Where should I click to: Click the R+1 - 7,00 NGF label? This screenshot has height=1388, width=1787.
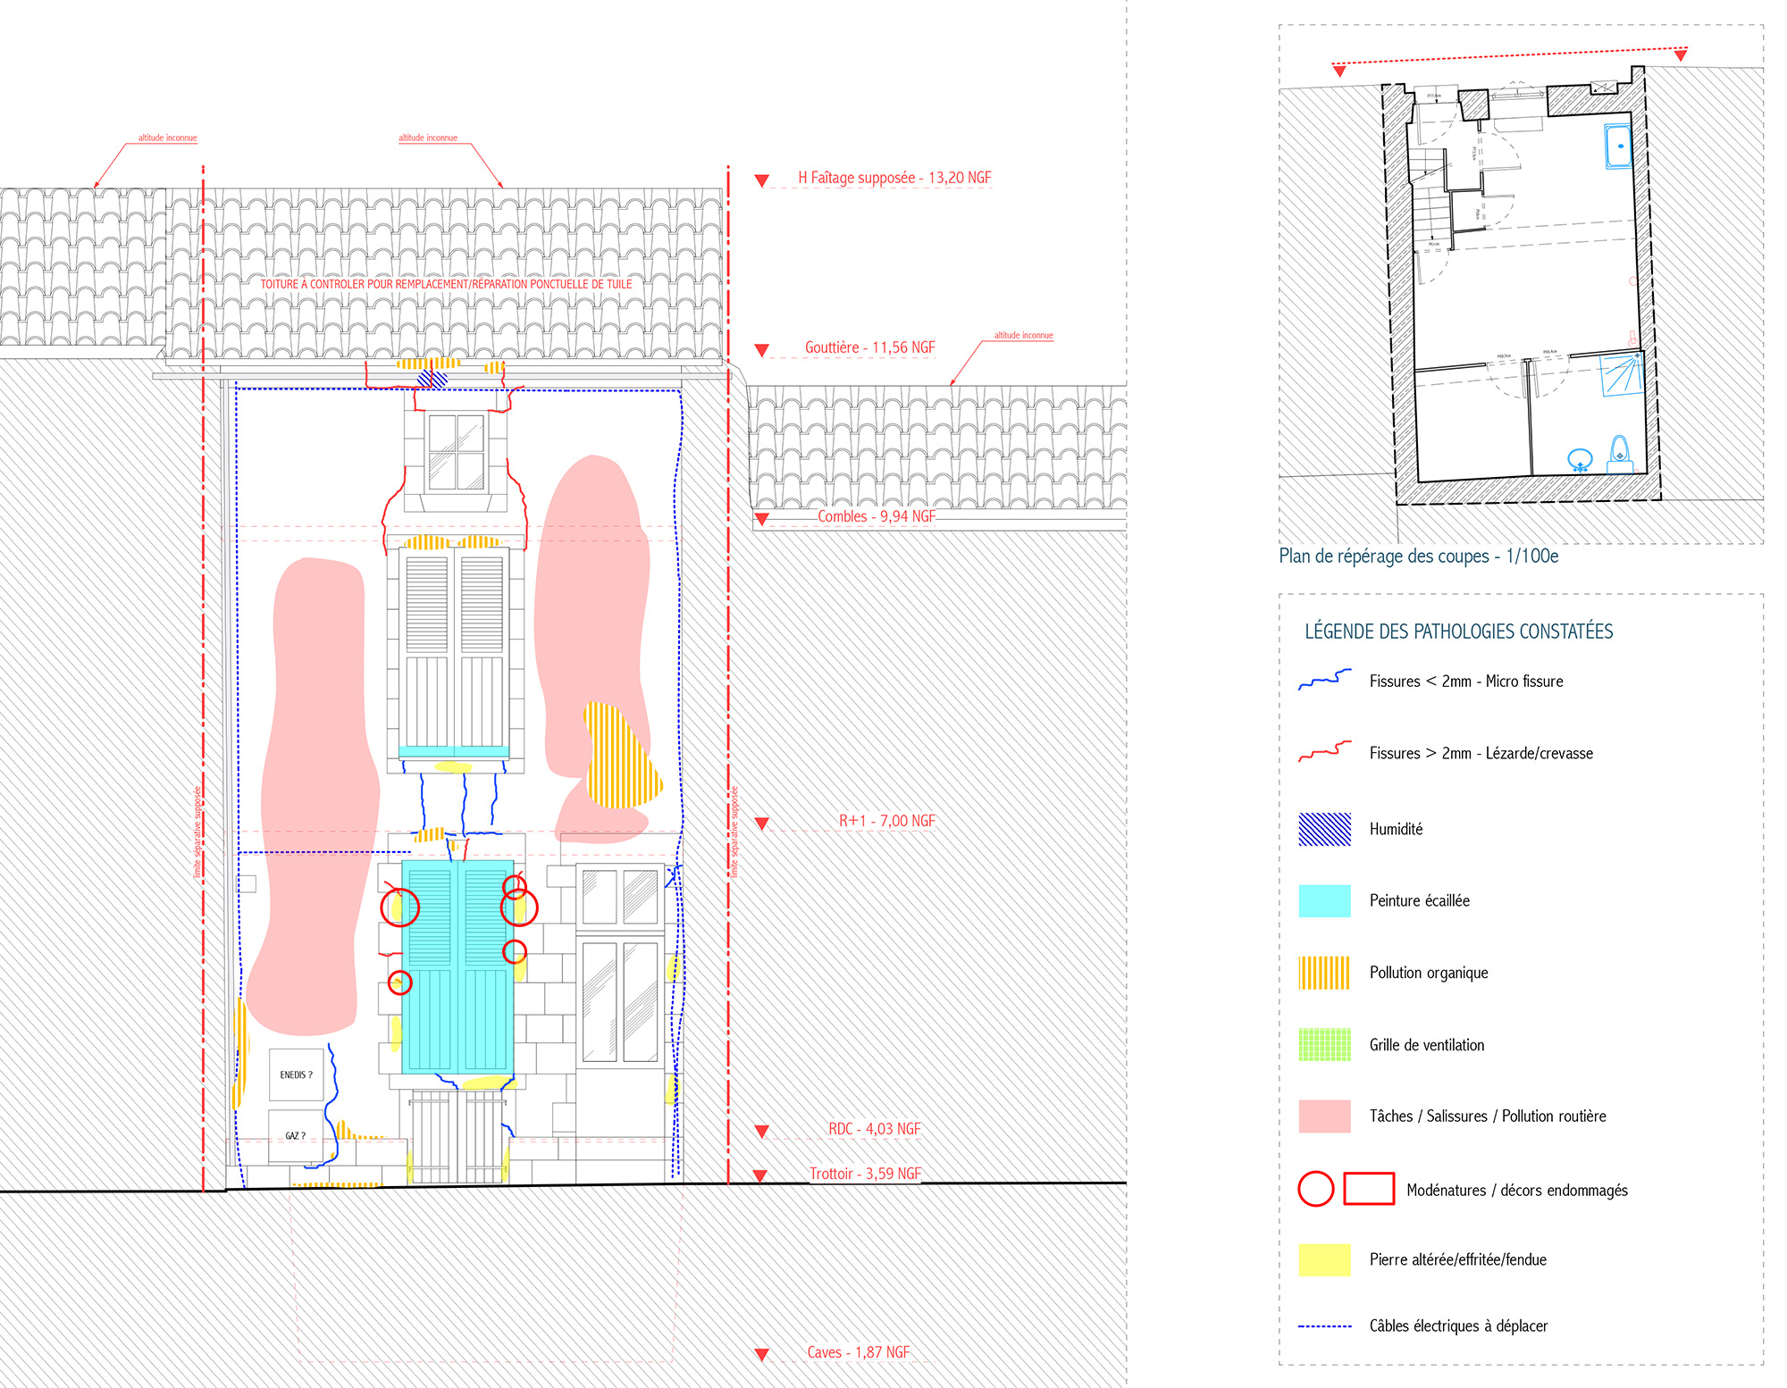coord(886,821)
